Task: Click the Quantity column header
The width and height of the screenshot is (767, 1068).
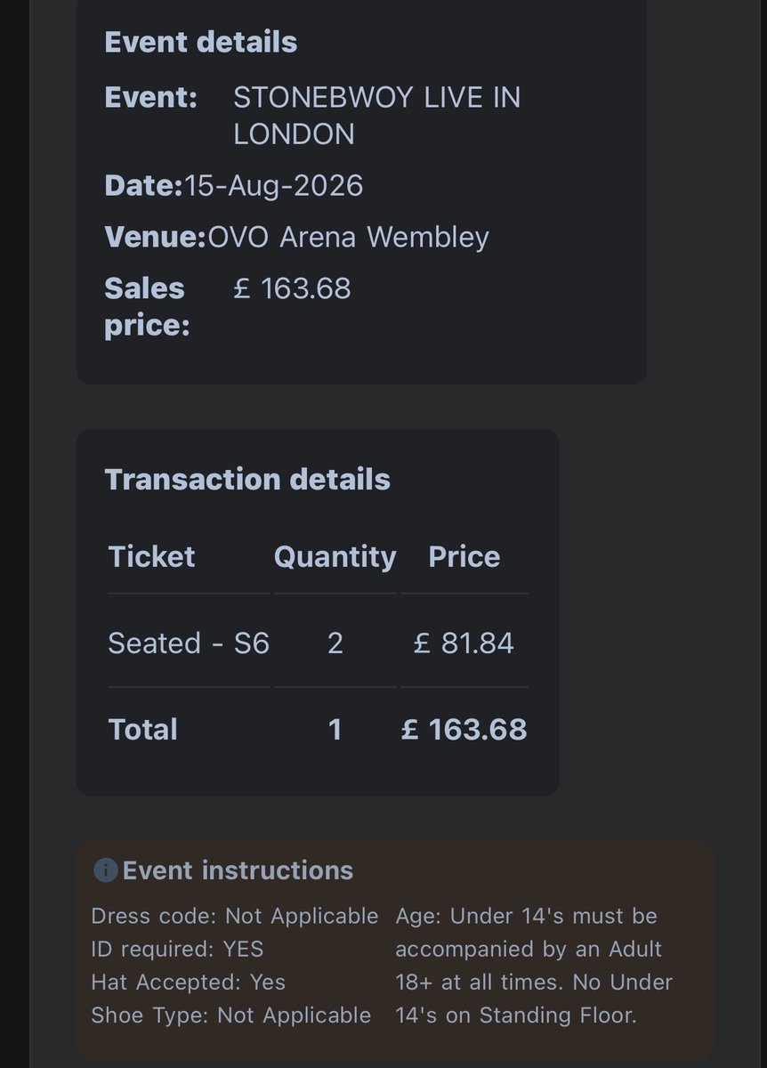Action: pyautogui.click(x=335, y=556)
